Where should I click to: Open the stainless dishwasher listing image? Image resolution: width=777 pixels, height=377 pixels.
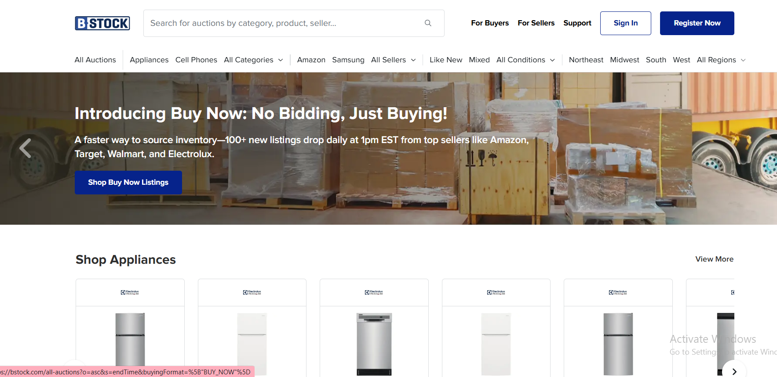[374, 344]
